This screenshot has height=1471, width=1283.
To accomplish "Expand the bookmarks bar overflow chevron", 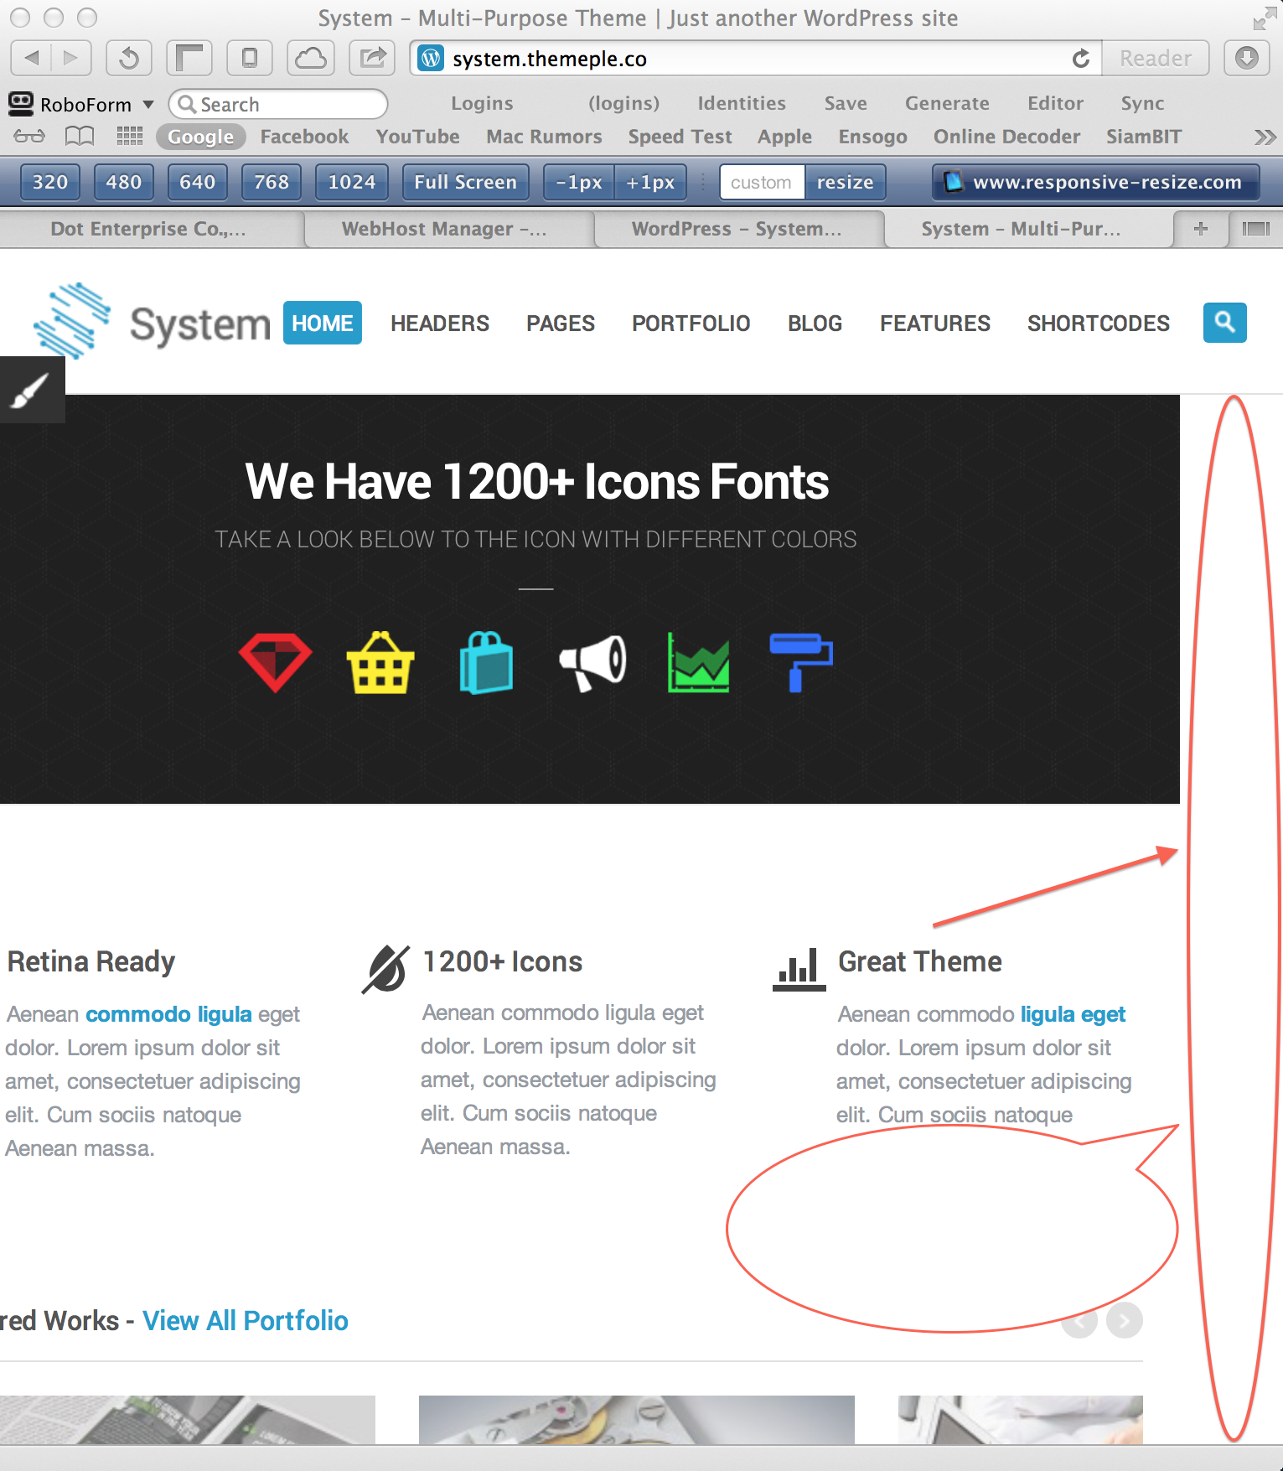I will coord(1265,137).
